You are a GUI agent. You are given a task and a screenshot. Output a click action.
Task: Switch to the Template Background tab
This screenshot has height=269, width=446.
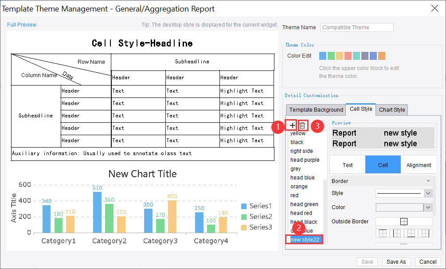pyautogui.click(x=316, y=109)
